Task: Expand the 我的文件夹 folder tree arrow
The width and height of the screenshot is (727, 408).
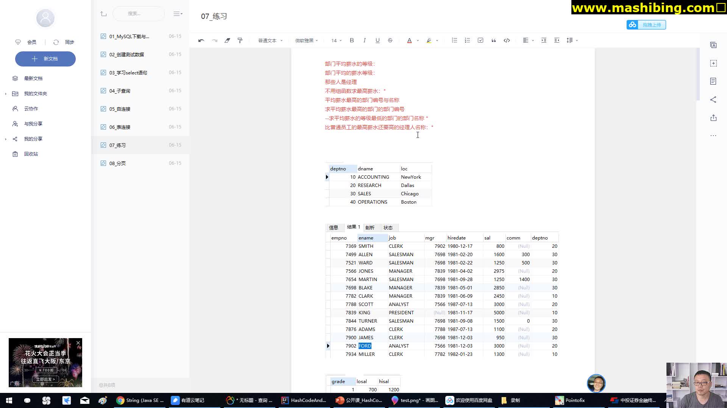Action: (x=6, y=94)
